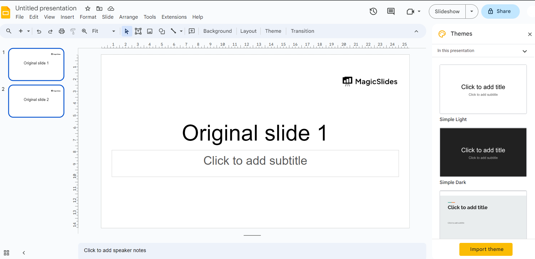Screen dimensions: 535x259
Task: Open version history clock icon
Action: [373, 11]
